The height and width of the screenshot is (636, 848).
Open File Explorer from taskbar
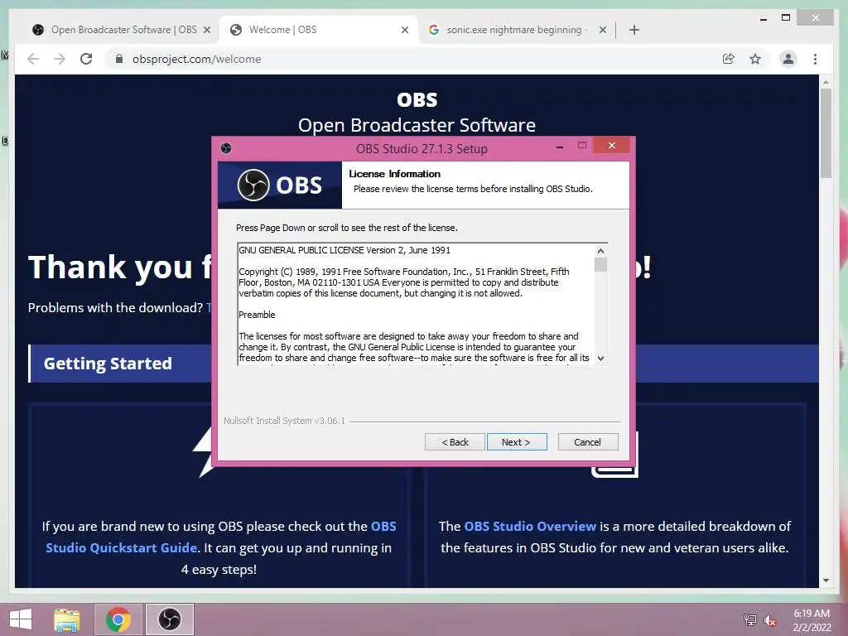tap(66, 619)
